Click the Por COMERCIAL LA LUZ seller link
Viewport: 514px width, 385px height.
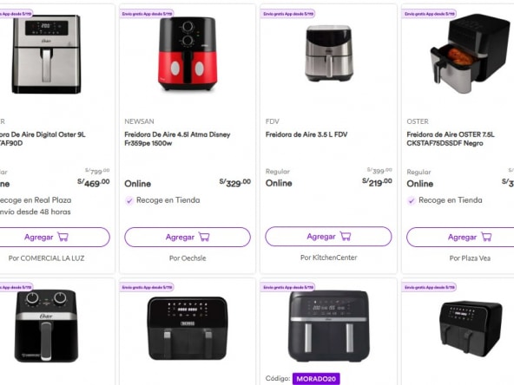coord(46,258)
